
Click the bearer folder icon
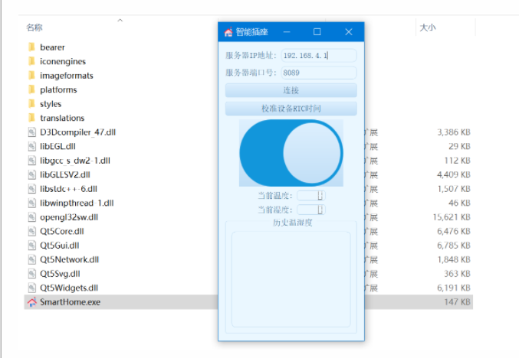(x=31, y=47)
